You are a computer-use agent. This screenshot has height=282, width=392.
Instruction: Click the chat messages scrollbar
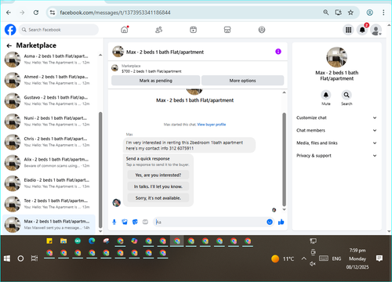[285, 159]
